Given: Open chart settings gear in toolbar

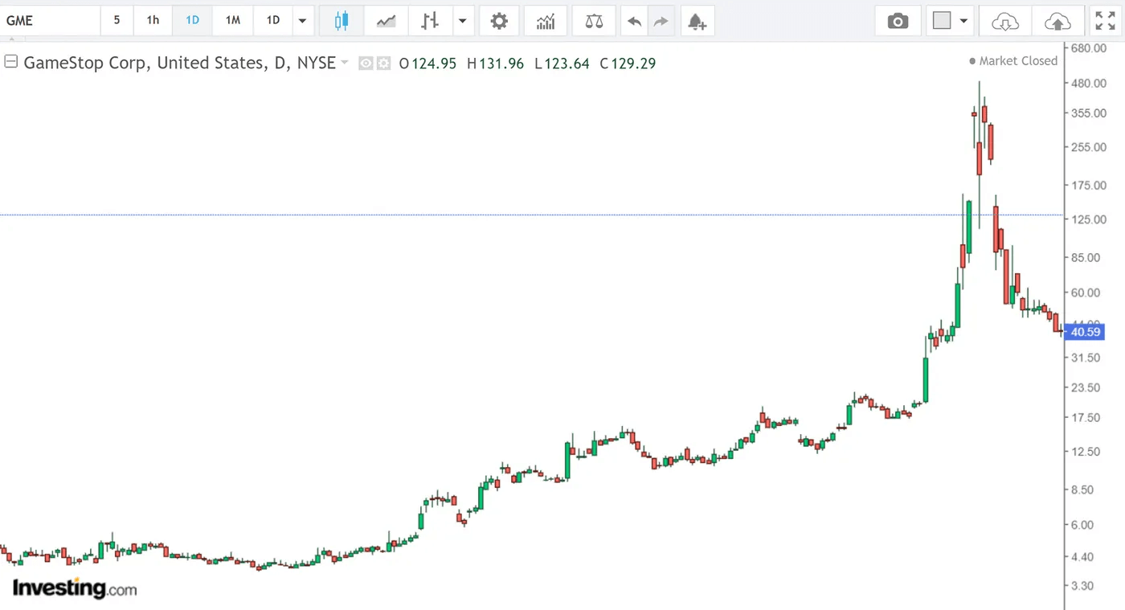Looking at the screenshot, I should 499,21.
